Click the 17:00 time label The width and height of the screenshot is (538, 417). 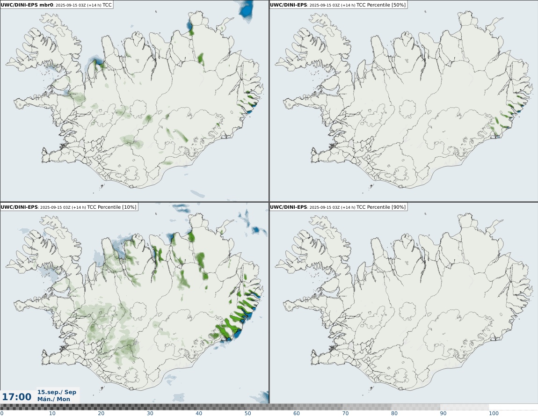click(x=16, y=397)
